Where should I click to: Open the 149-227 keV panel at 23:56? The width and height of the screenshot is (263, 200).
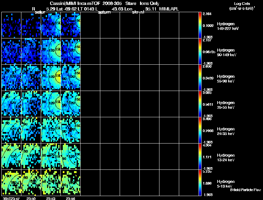click(x=71, y=25)
